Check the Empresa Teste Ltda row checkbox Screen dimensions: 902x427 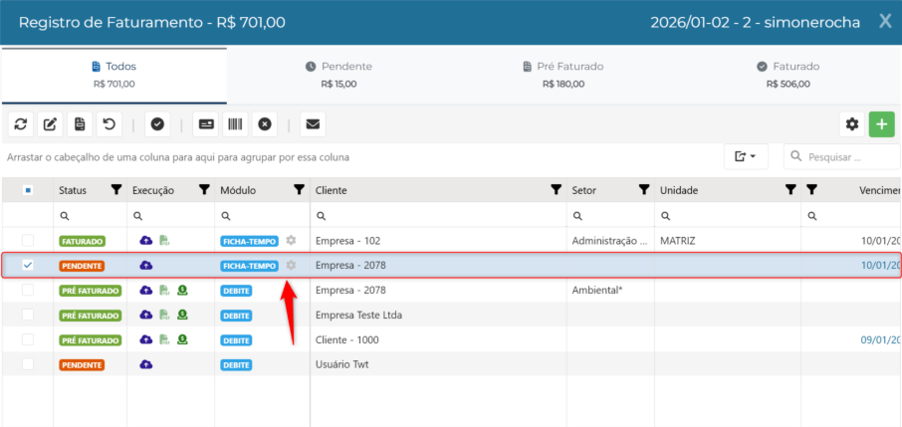28,315
